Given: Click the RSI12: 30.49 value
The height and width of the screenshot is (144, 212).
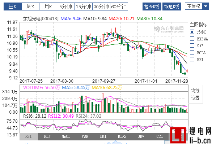Looking at the screenshot, I should click(x=61, y=116).
